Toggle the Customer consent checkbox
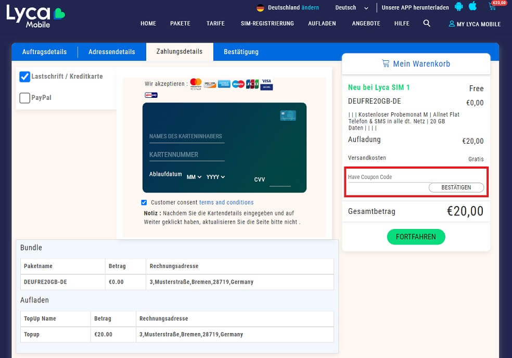Screen dimensions: 512x358 tap(144, 202)
